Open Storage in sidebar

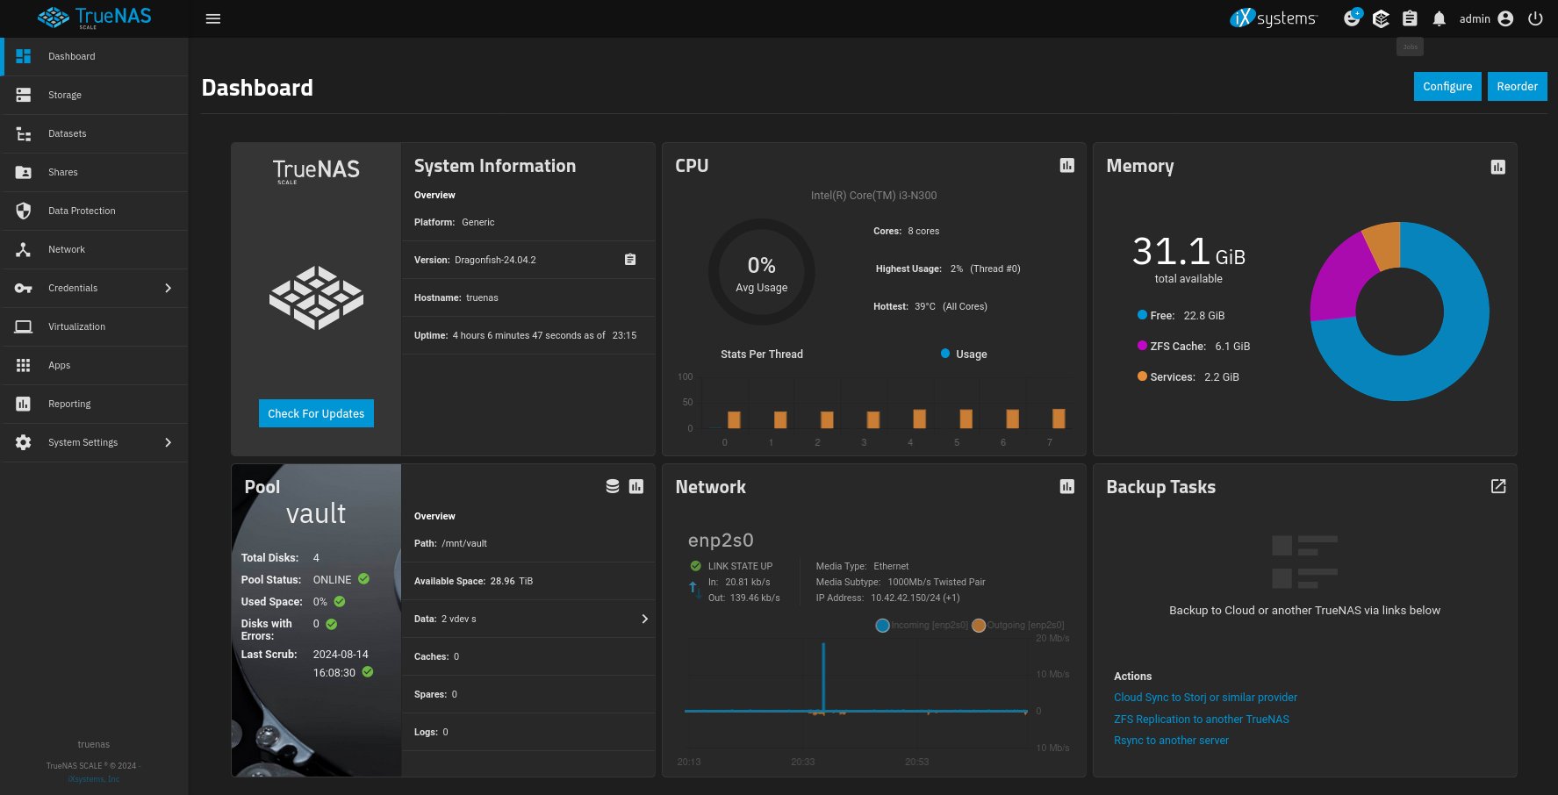(x=94, y=95)
